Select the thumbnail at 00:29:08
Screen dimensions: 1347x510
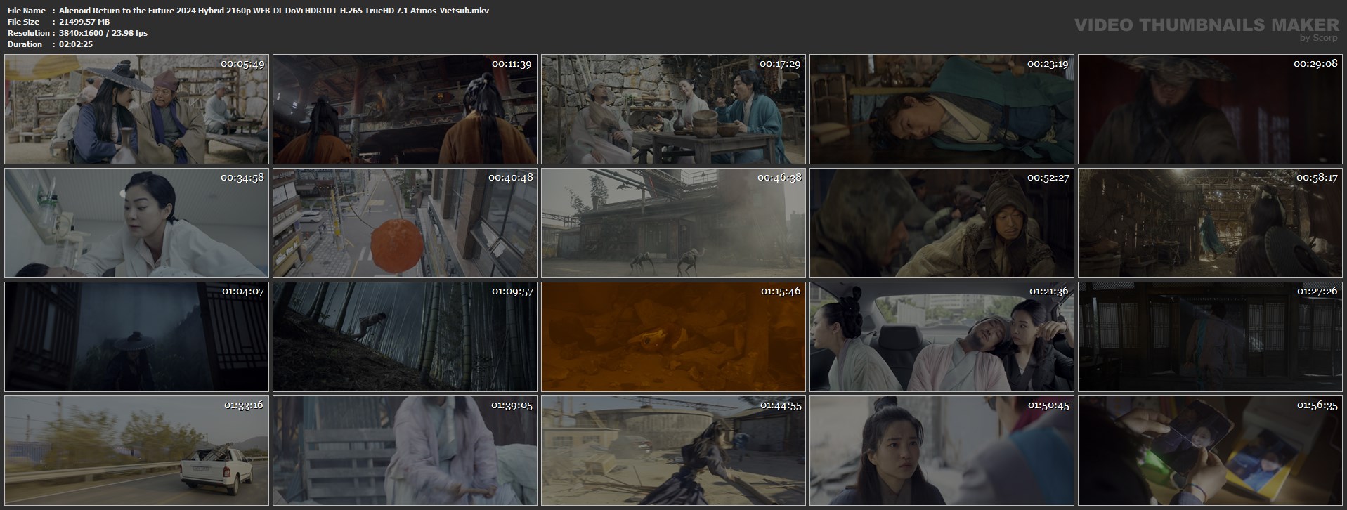1210,110
